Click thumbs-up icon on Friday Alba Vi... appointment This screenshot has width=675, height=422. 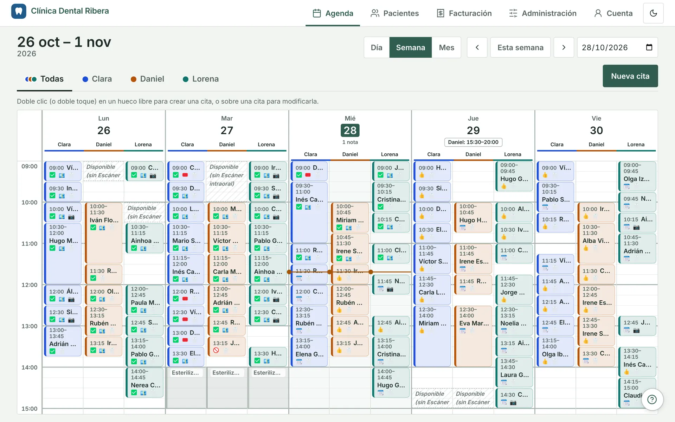(x=586, y=248)
